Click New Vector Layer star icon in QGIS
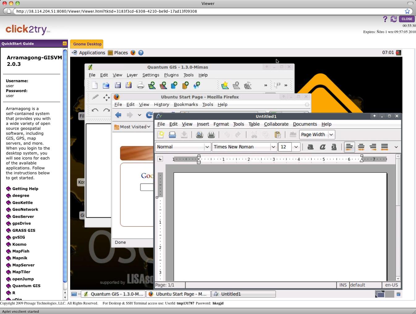The height and width of the screenshot is (314, 416). point(225,85)
